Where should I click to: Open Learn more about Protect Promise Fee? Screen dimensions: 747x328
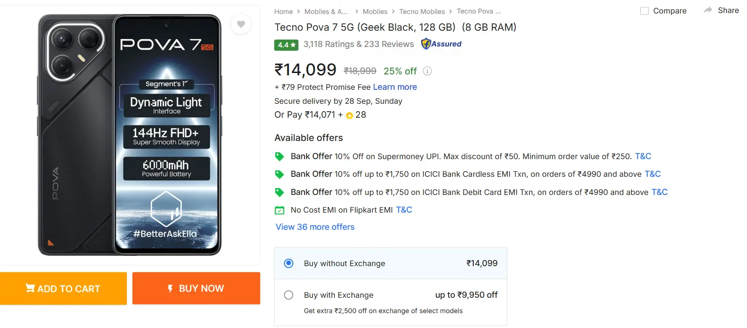pyautogui.click(x=394, y=87)
